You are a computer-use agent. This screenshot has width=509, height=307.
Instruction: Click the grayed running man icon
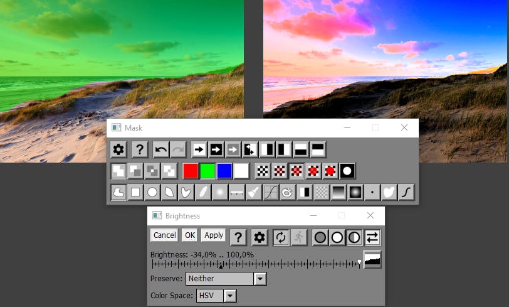point(298,237)
